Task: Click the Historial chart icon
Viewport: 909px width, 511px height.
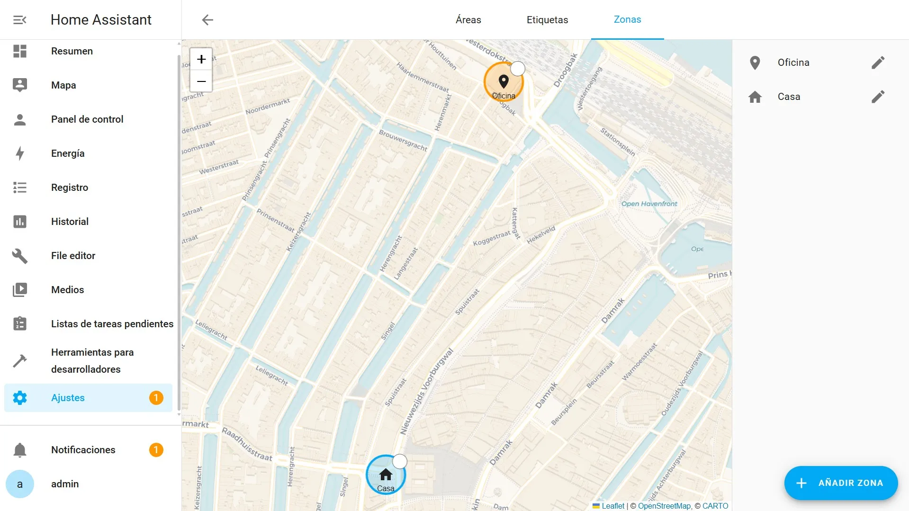Action: point(20,222)
